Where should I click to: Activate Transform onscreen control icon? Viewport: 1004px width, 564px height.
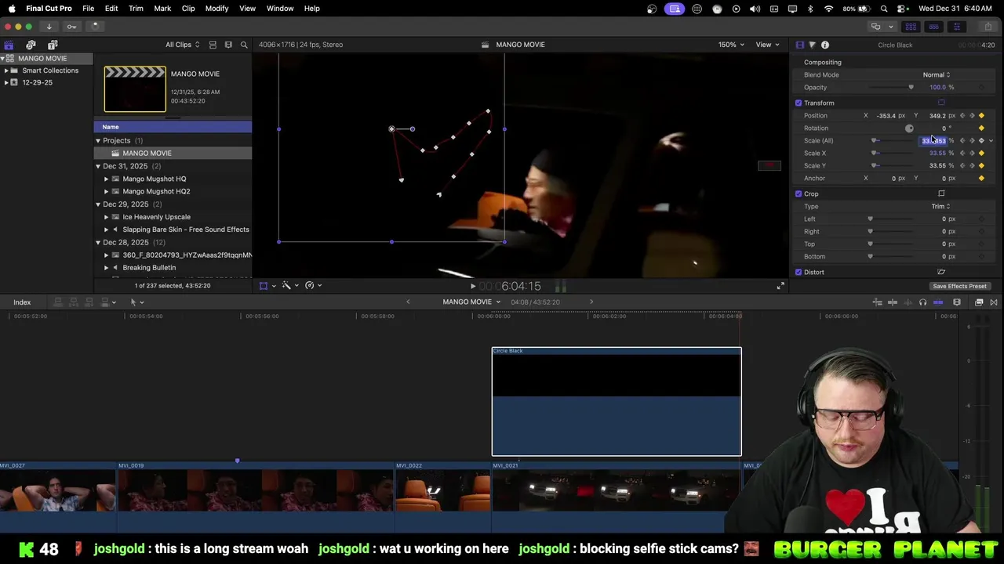(941, 103)
